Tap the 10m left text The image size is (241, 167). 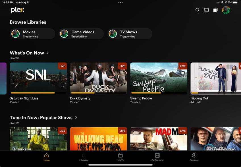[14, 102]
